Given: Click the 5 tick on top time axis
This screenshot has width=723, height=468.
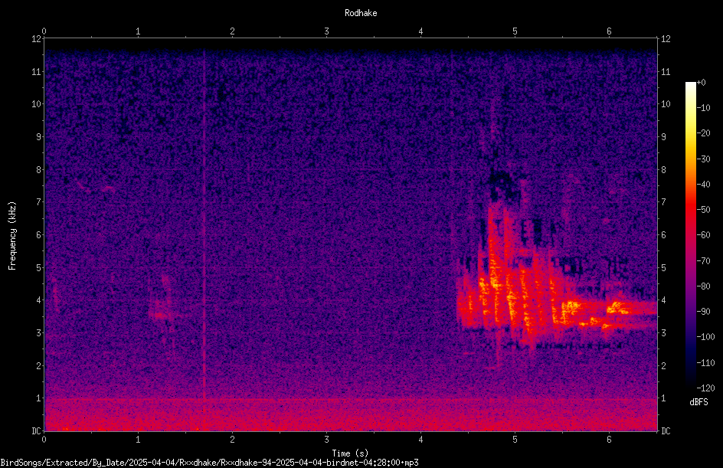Looking at the screenshot, I should tap(515, 31).
